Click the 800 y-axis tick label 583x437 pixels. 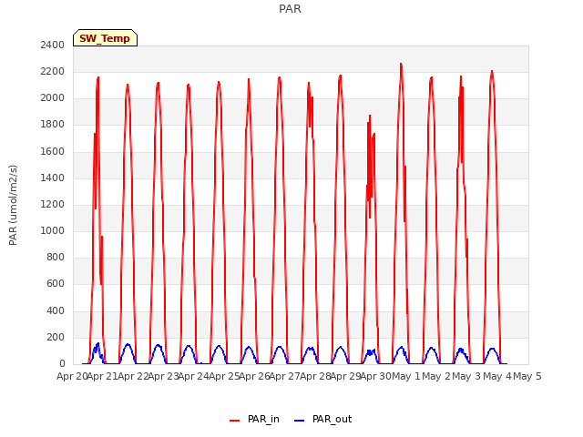[x=56, y=257]
